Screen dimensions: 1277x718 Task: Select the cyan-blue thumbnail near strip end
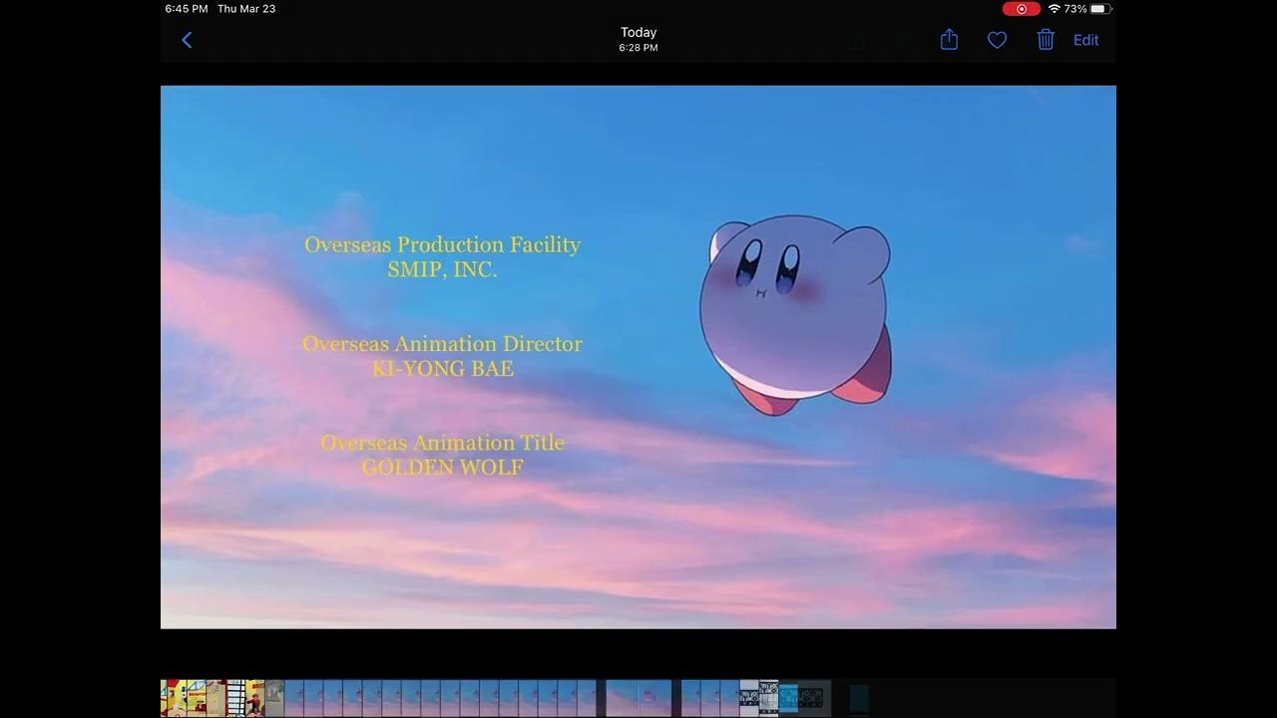pos(788,698)
